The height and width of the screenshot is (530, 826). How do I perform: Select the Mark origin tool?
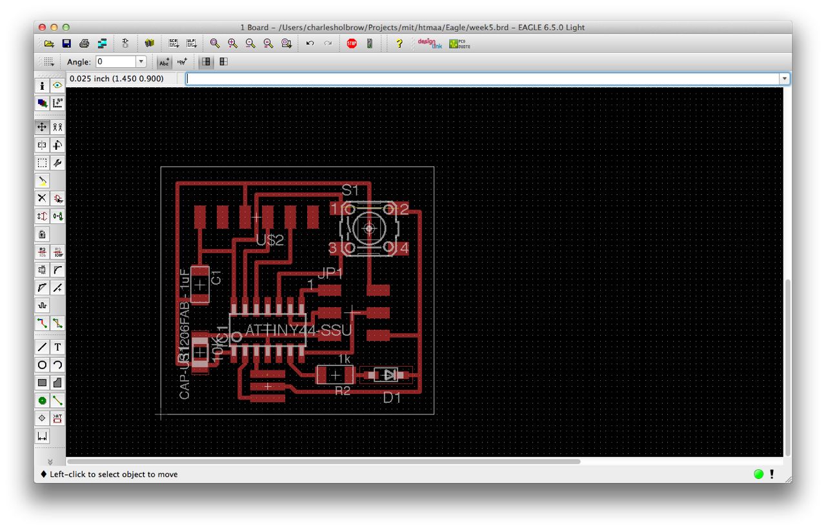pyautogui.click(x=57, y=103)
